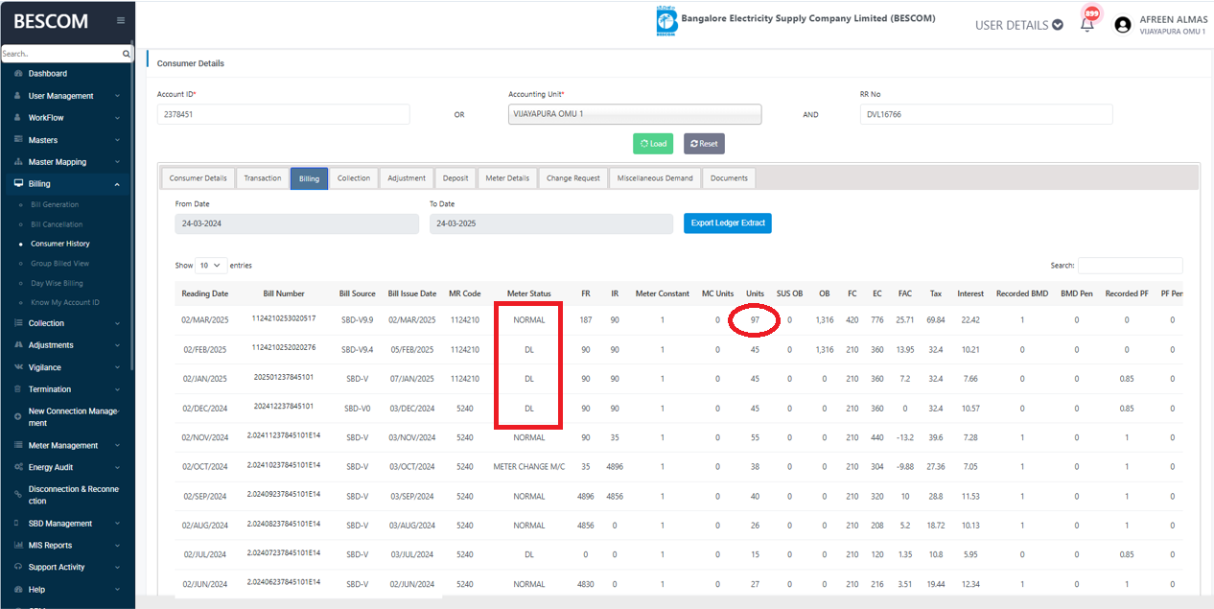Switch to the Collection tab

(x=354, y=178)
